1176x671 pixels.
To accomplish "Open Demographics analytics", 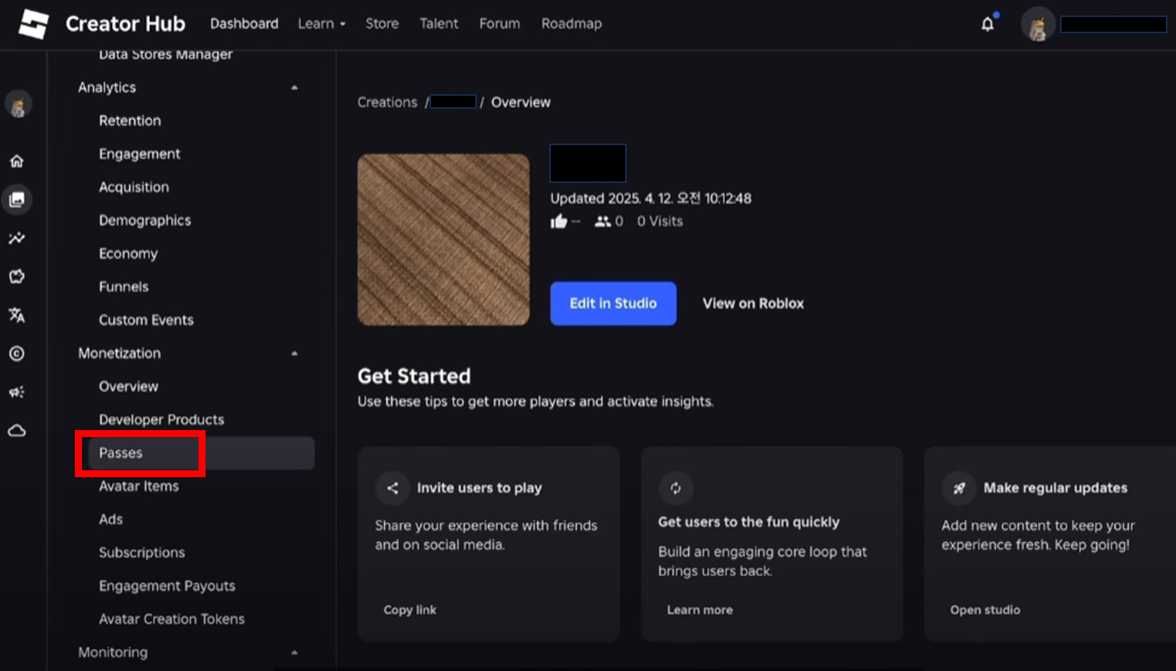I will pyautogui.click(x=144, y=220).
